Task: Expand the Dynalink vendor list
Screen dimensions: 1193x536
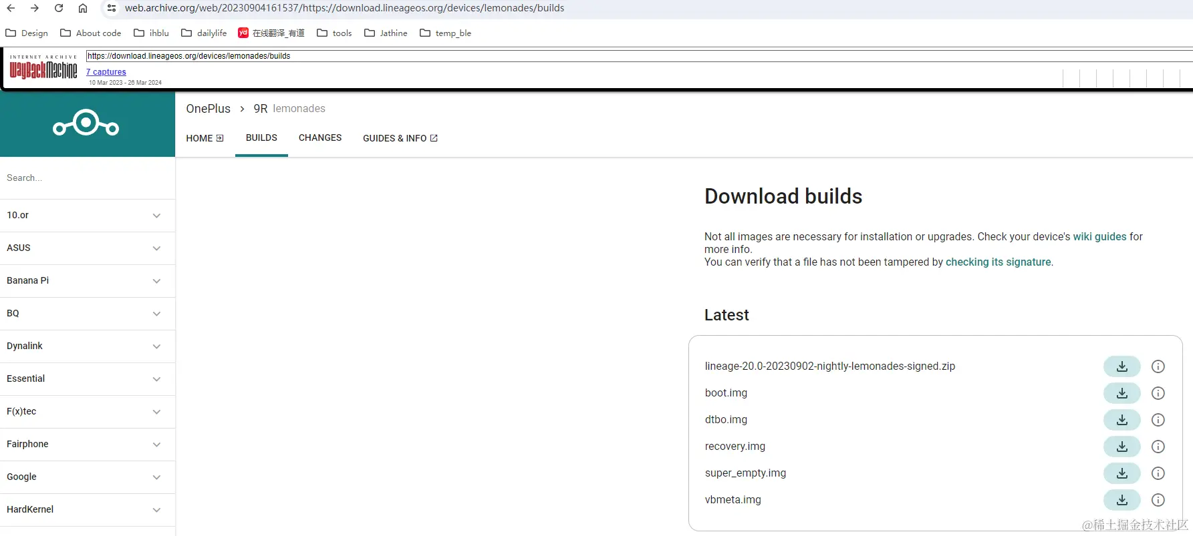Action: click(x=88, y=346)
